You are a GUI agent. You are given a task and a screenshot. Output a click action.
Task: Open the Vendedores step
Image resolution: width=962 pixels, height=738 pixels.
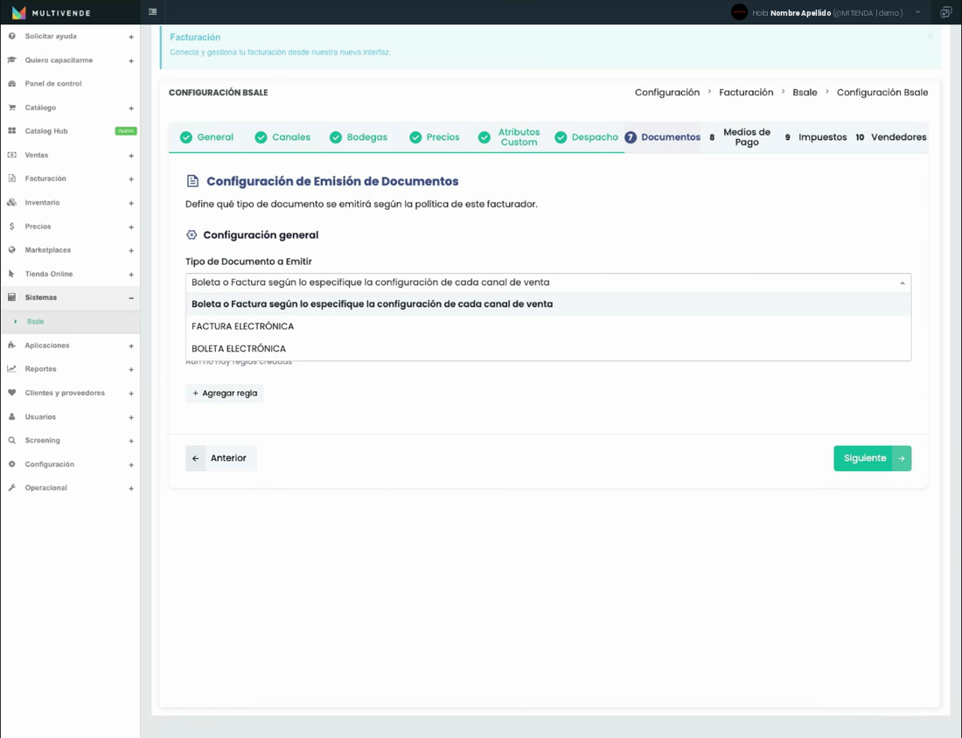[891, 136]
